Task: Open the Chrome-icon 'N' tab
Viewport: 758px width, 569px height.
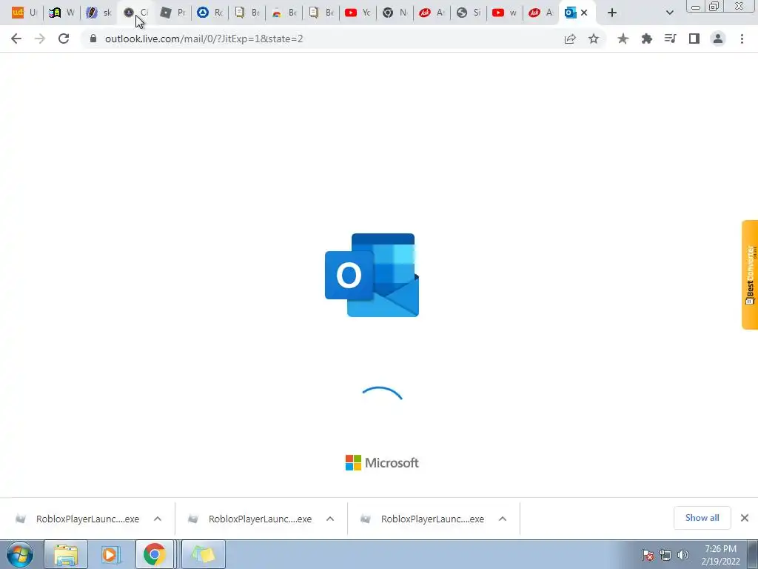Action: tap(395, 13)
